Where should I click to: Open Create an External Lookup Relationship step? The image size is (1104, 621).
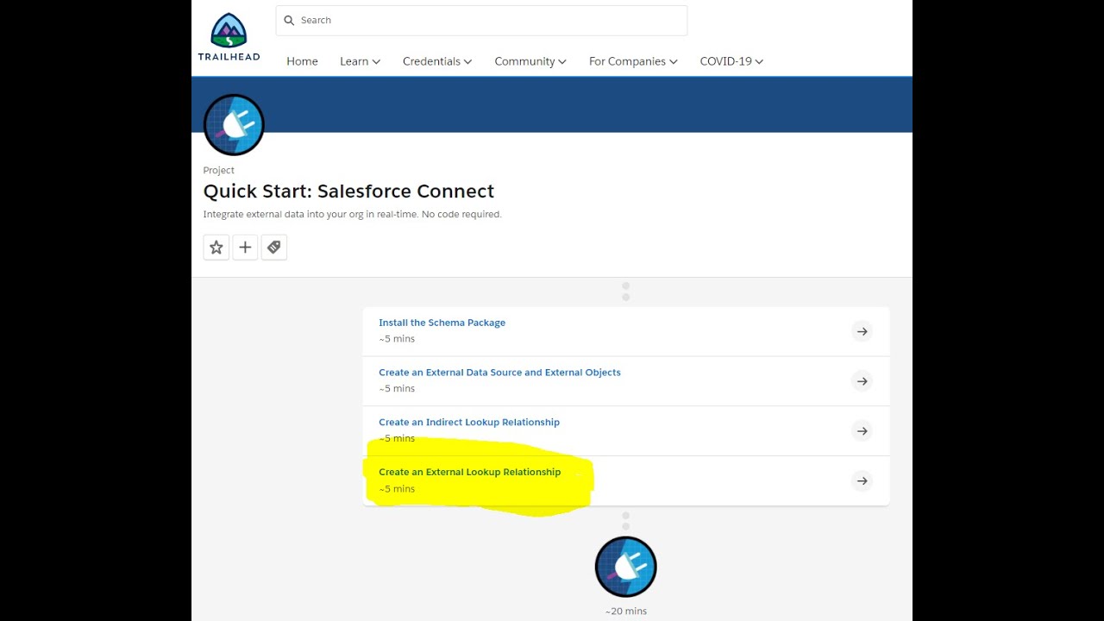point(470,473)
